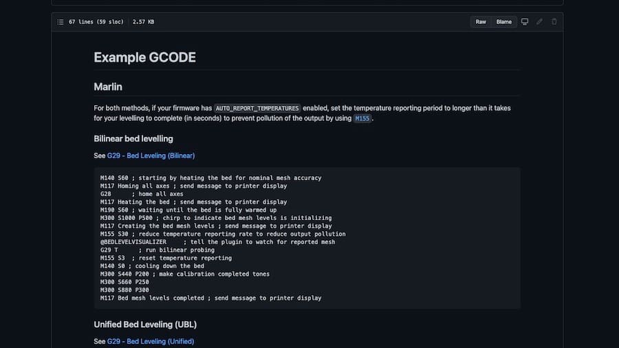Click the '67 lines (59 sloc)' text
Image resolution: width=619 pixels, height=348 pixels.
pos(96,22)
